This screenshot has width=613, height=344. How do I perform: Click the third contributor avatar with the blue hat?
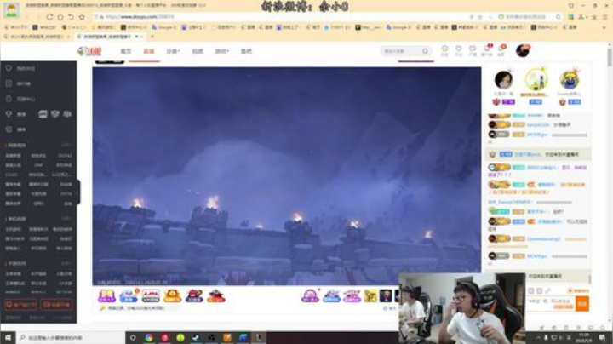(570, 80)
